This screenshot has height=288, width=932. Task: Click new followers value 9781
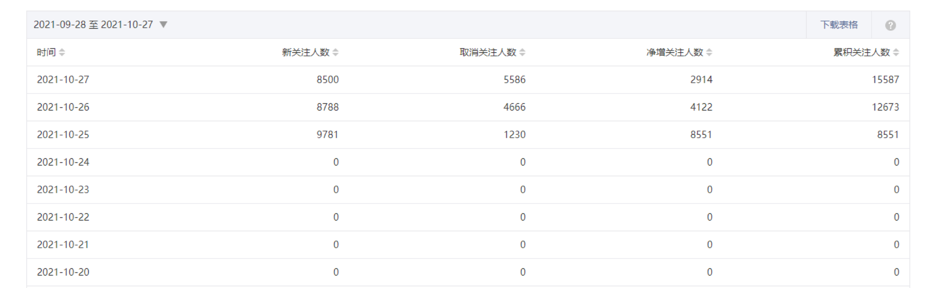(328, 135)
